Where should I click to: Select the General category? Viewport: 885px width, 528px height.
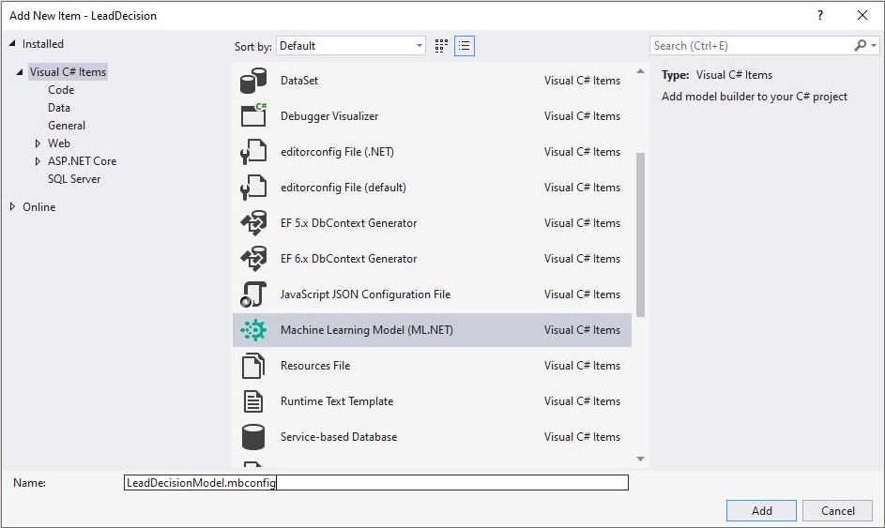click(67, 126)
